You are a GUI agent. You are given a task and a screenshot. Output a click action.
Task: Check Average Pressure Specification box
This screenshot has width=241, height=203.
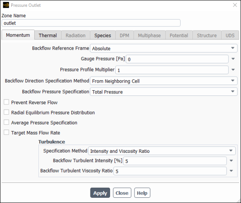tap(6, 122)
